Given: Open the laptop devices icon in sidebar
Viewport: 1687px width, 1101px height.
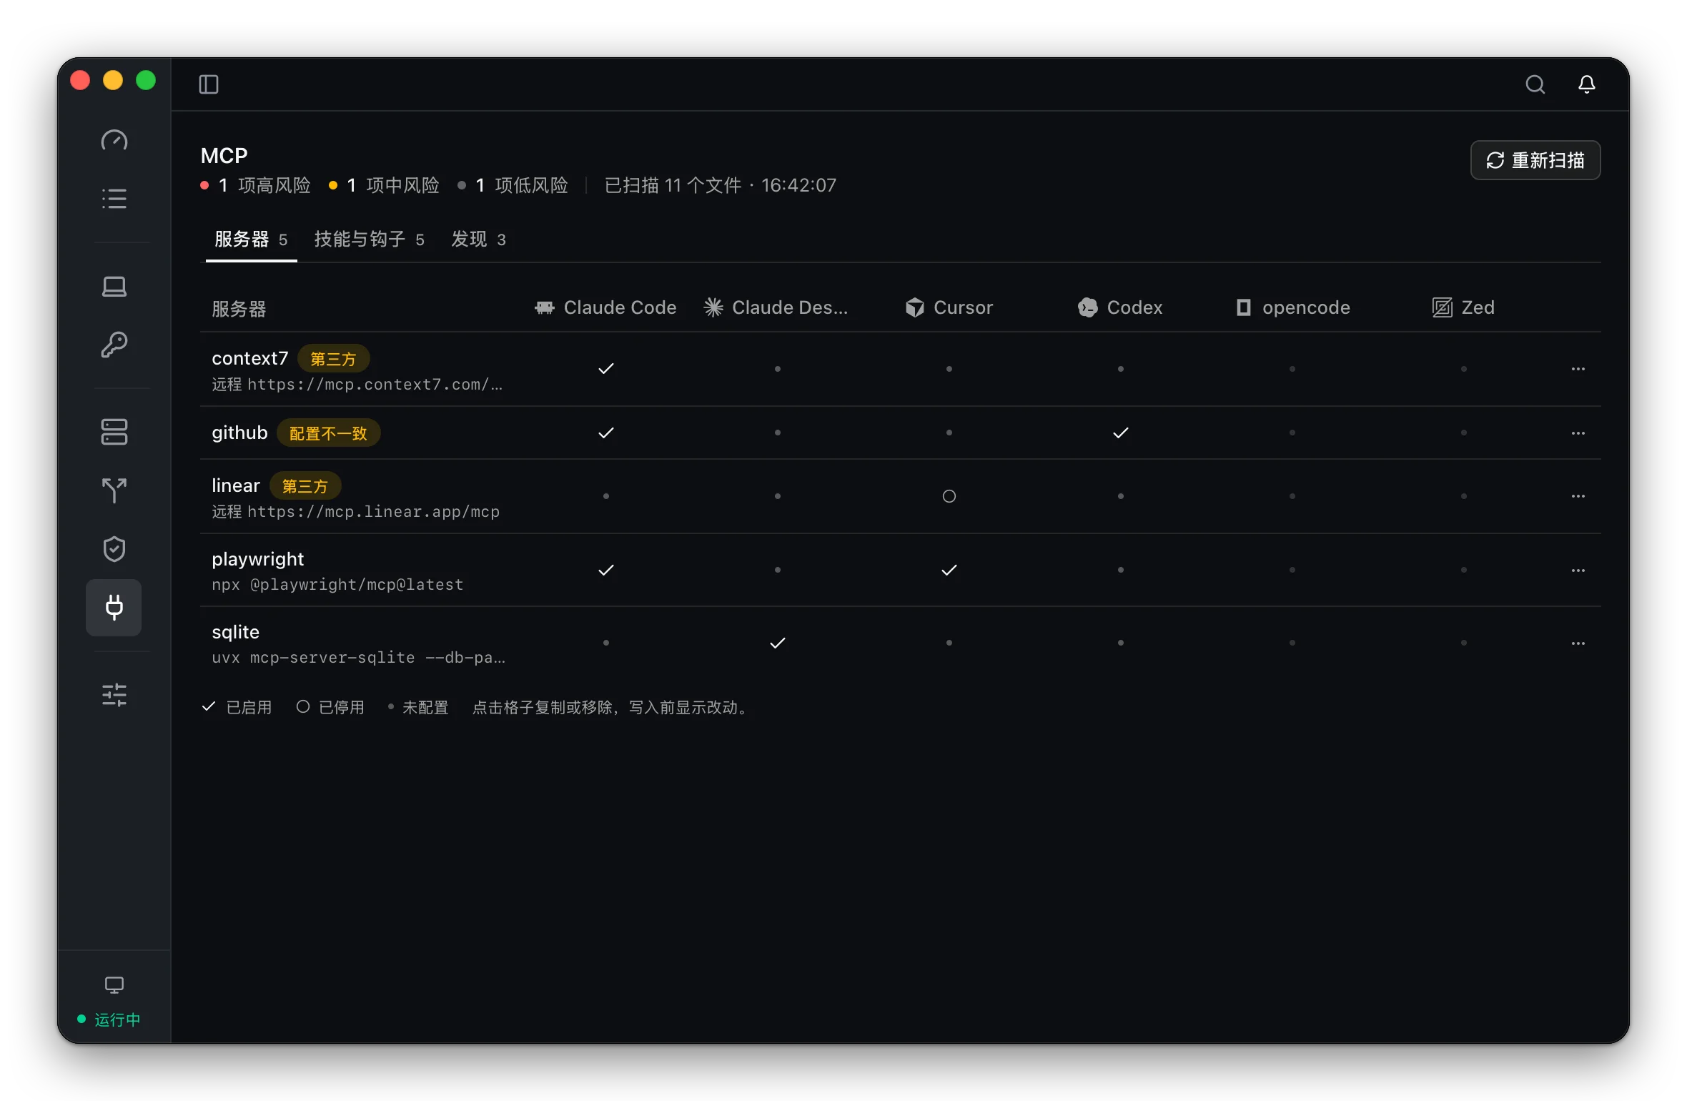Looking at the screenshot, I should tap(114, 287).
